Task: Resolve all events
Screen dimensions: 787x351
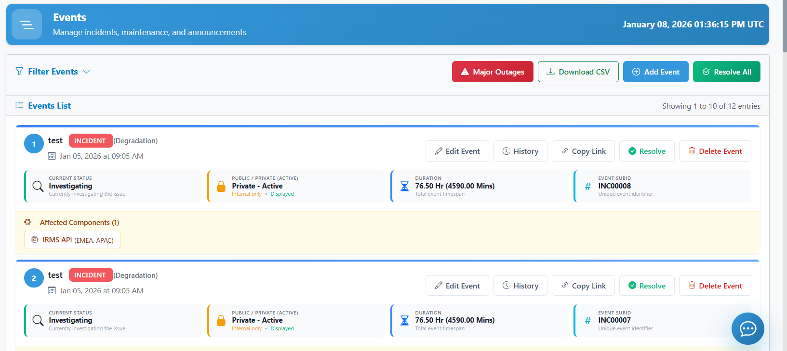Action: (726, 72)
